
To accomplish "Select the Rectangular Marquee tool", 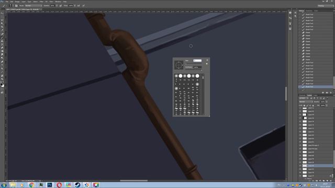I will (x=2, y=16).
